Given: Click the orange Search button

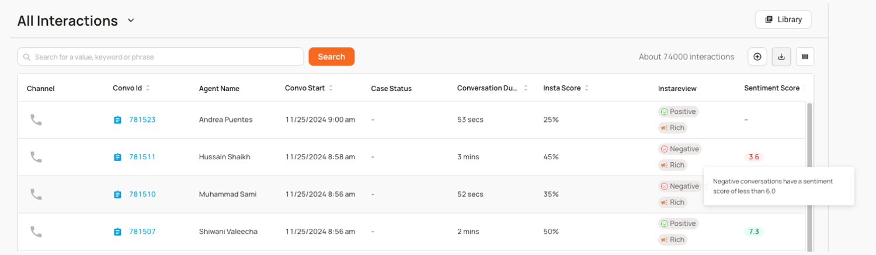Looking at the screenshot, I should (x=331, y=57).
